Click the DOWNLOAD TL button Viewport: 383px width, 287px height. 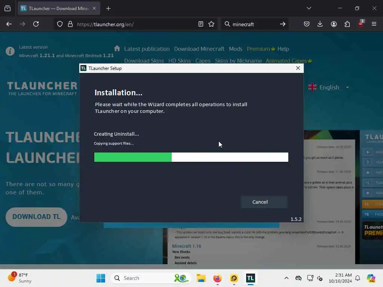click(x=36, y=217)
